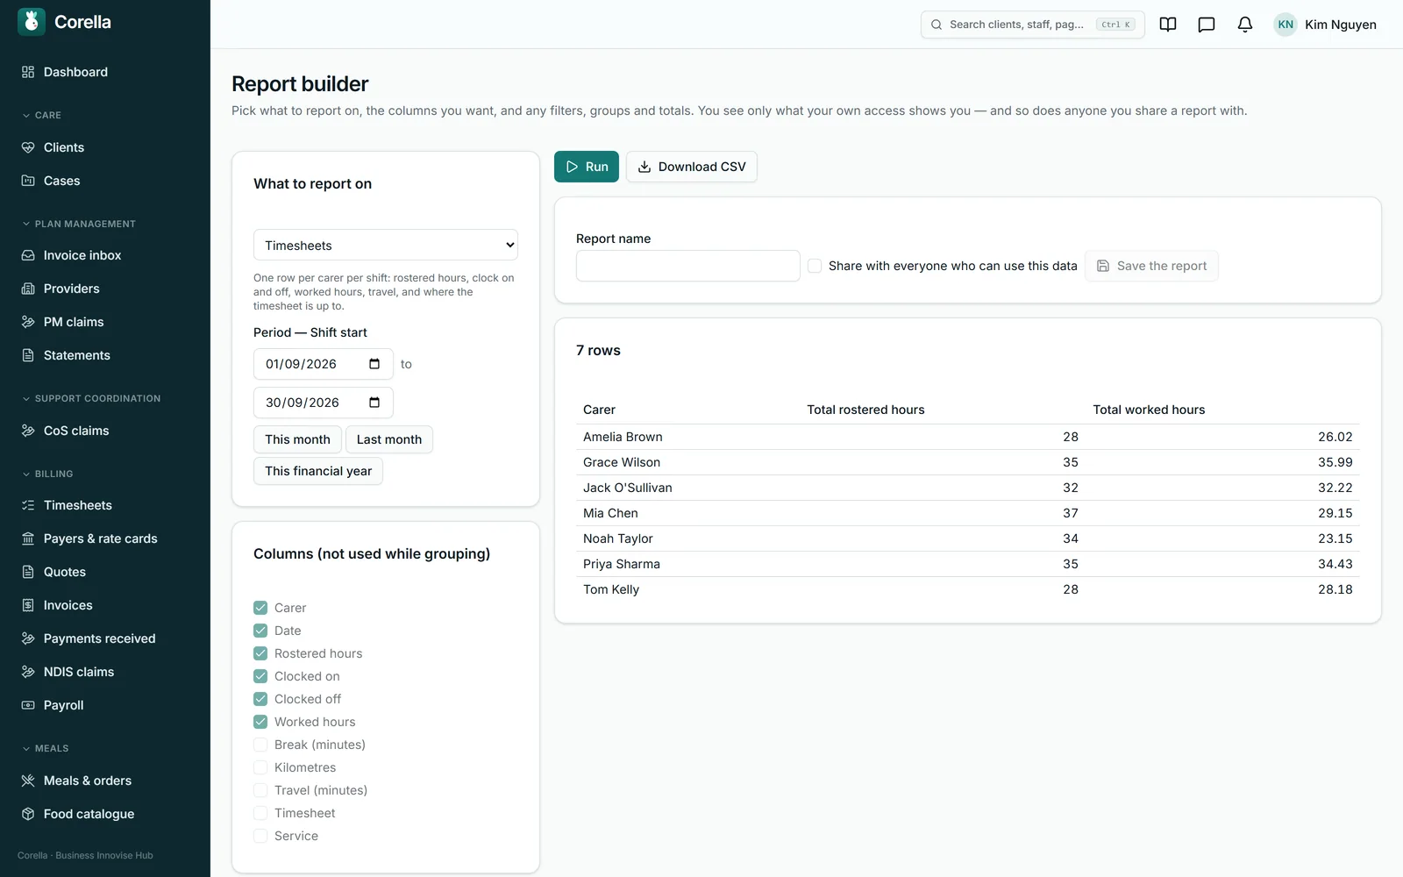Click the Invoice inbox tray icon
Image resolution: width=1403 pixels, height=877 pixels.
pos(28,255)
